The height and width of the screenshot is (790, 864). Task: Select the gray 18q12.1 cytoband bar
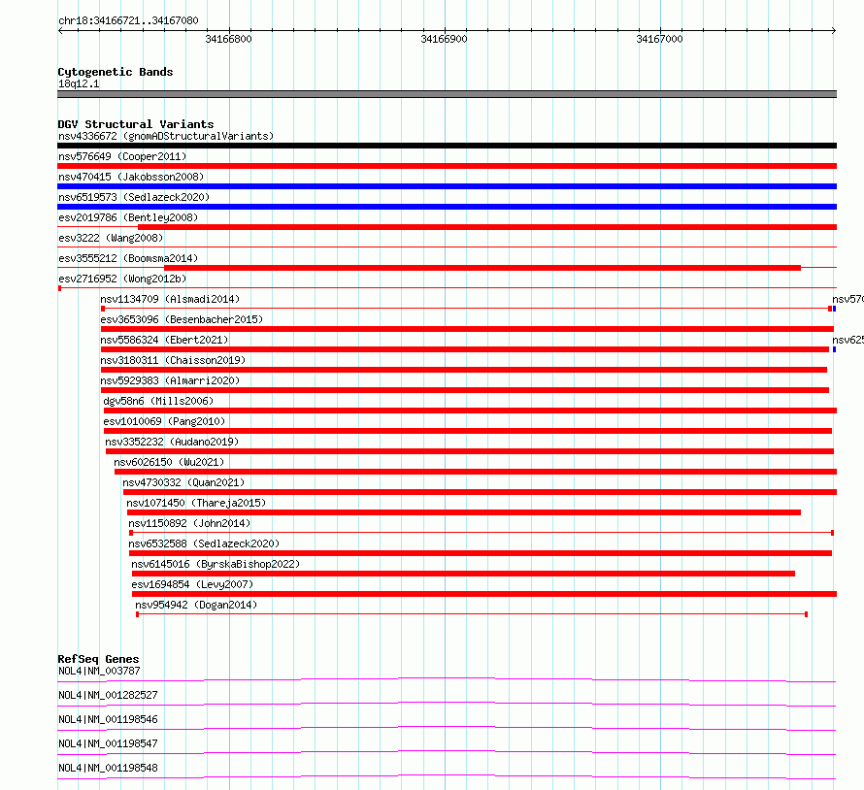[x=447, y=94]
